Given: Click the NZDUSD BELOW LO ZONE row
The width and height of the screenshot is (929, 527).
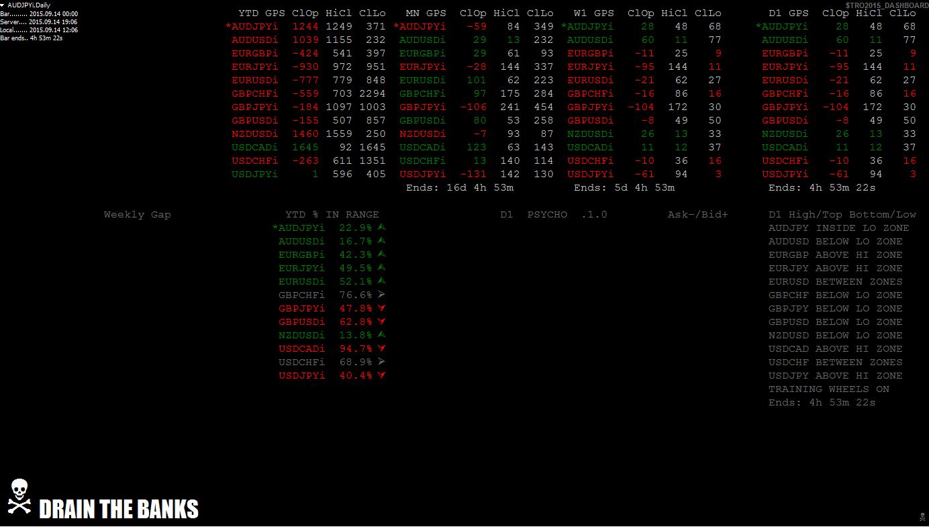Looking at the screenshot, I should 836,336.
